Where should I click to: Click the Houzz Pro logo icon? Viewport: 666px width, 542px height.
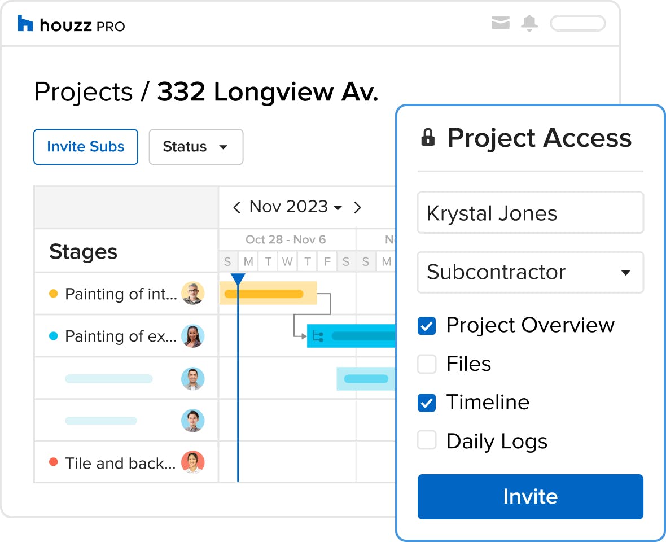pyautogui.click(x=25, y=24)
